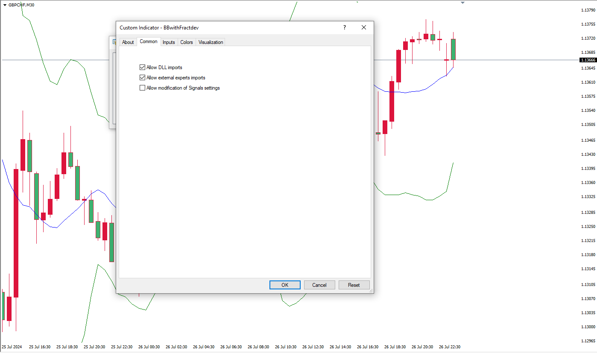Click the '26 Jul 04:30' time label

click(x=204, y=347)
